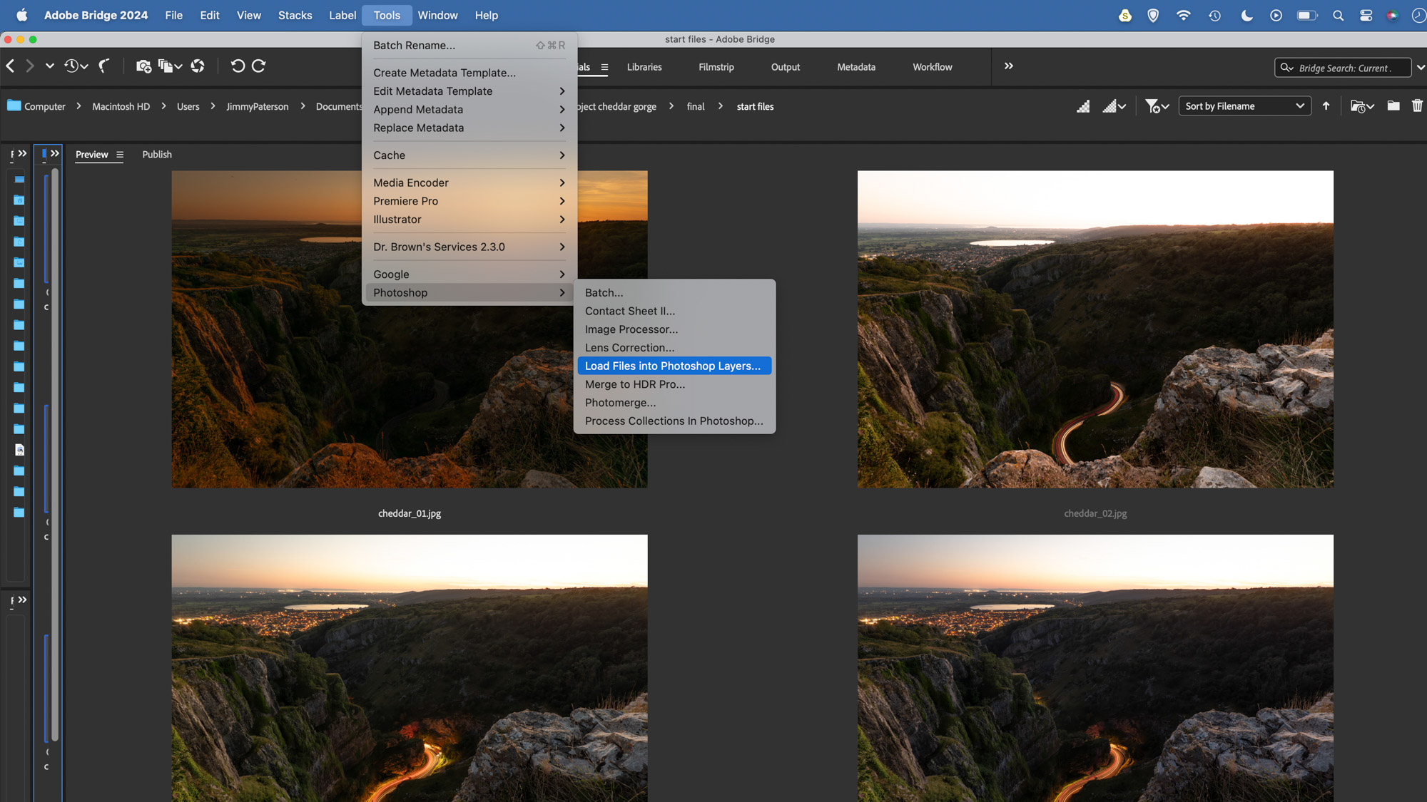This screenshot has height=802, width=1427.
Task: Select cheddar_02.jpg preview image
Action: 1095,329
